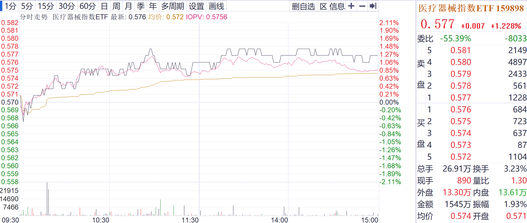
Task: Click the 删自选 remove-from-watchlist button
Action: point(304,6)
